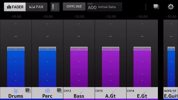Click the CH13 label text

99,91
